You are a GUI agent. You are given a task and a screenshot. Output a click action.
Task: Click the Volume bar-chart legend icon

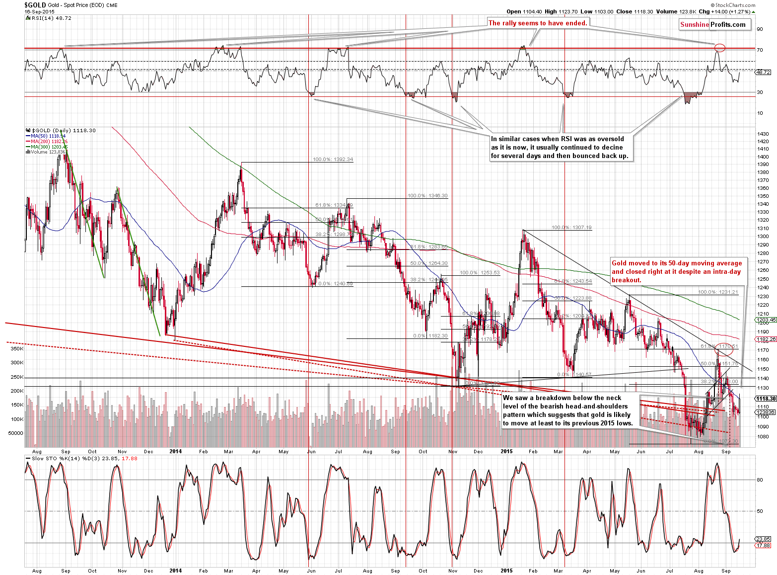(28, 152)
